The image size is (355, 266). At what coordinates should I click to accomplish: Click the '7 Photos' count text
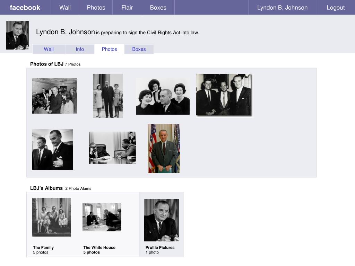point(73,64)
